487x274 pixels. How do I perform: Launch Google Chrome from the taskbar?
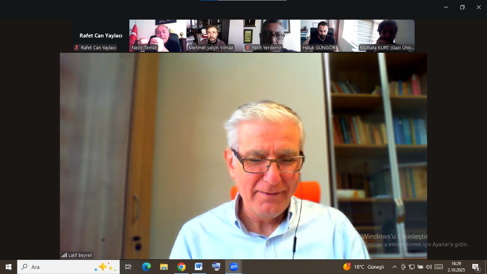click(181, 267)
